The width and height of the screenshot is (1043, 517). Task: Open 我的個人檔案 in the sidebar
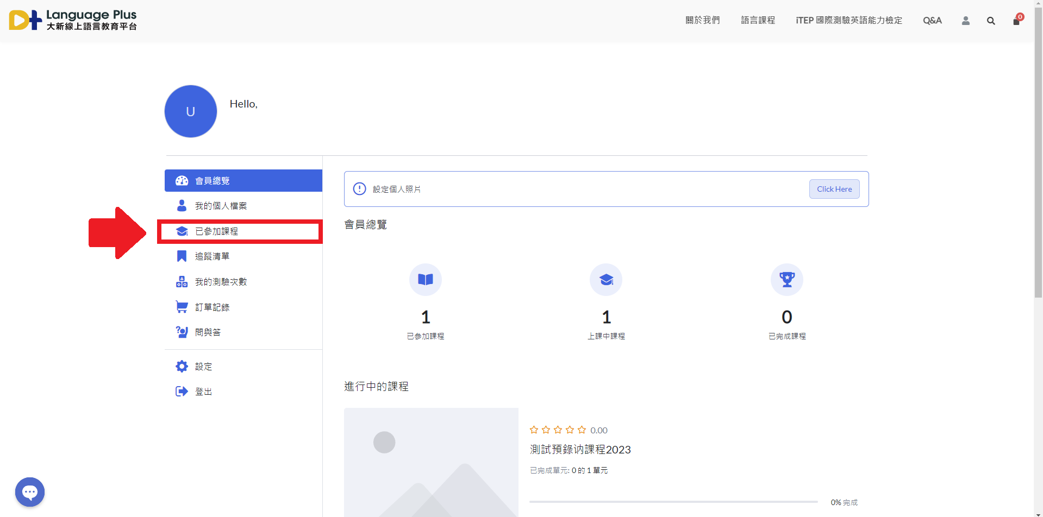click(221, 206)
